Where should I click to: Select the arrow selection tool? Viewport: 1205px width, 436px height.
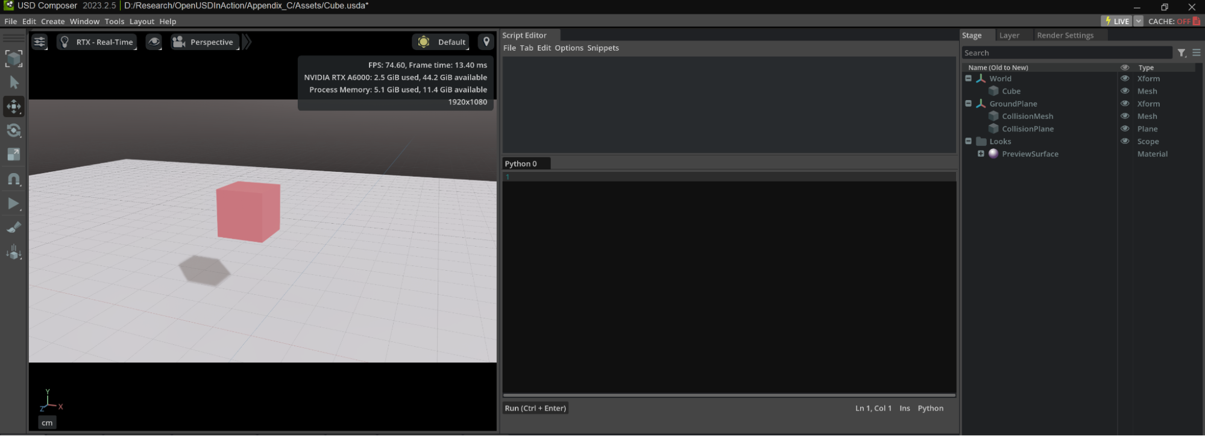coord(14,83)
